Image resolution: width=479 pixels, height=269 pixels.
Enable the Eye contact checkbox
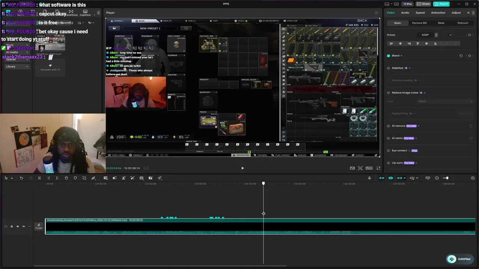pos(388,151)
